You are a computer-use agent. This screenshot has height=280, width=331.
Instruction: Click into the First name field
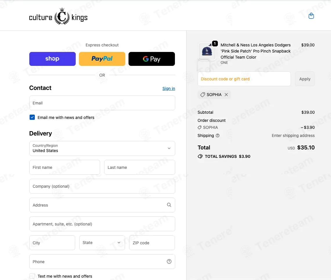coord(65,167)
